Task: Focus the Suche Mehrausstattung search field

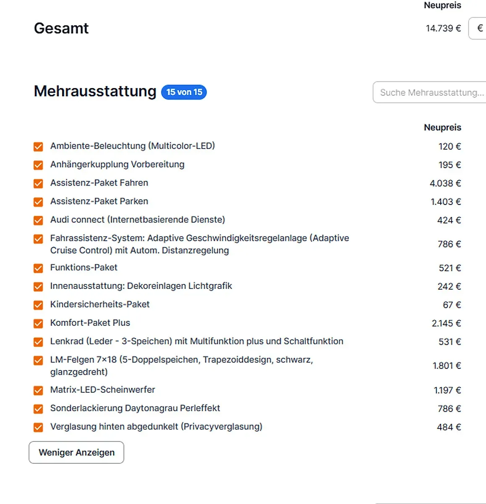Action: (429, 92)
